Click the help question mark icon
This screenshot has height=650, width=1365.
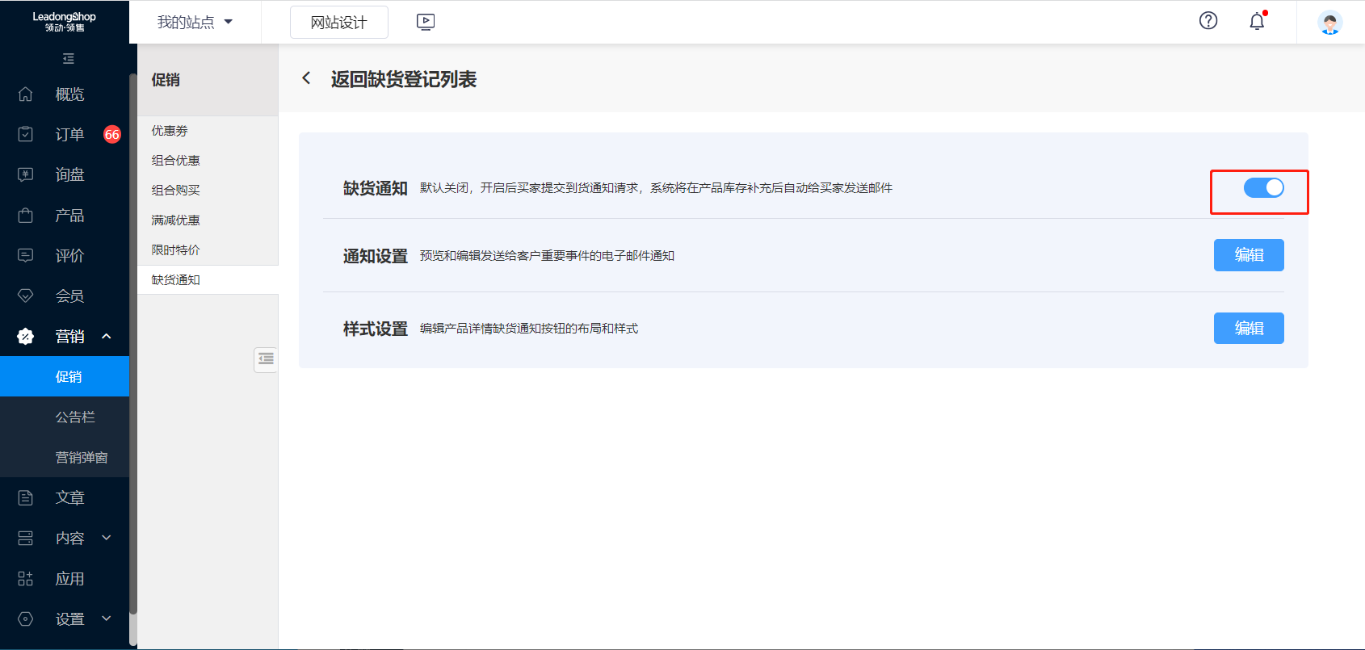pyautogui.click(x=1207, y=21)
